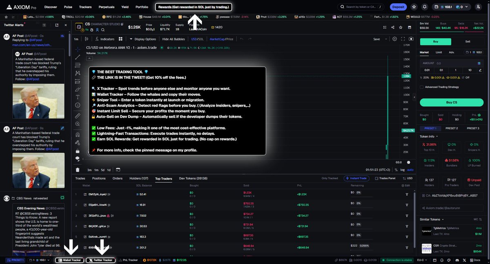Viewport: 490px width, 264px height.
Task: Open the emoji sticker tool
Action: pos(78,105)
